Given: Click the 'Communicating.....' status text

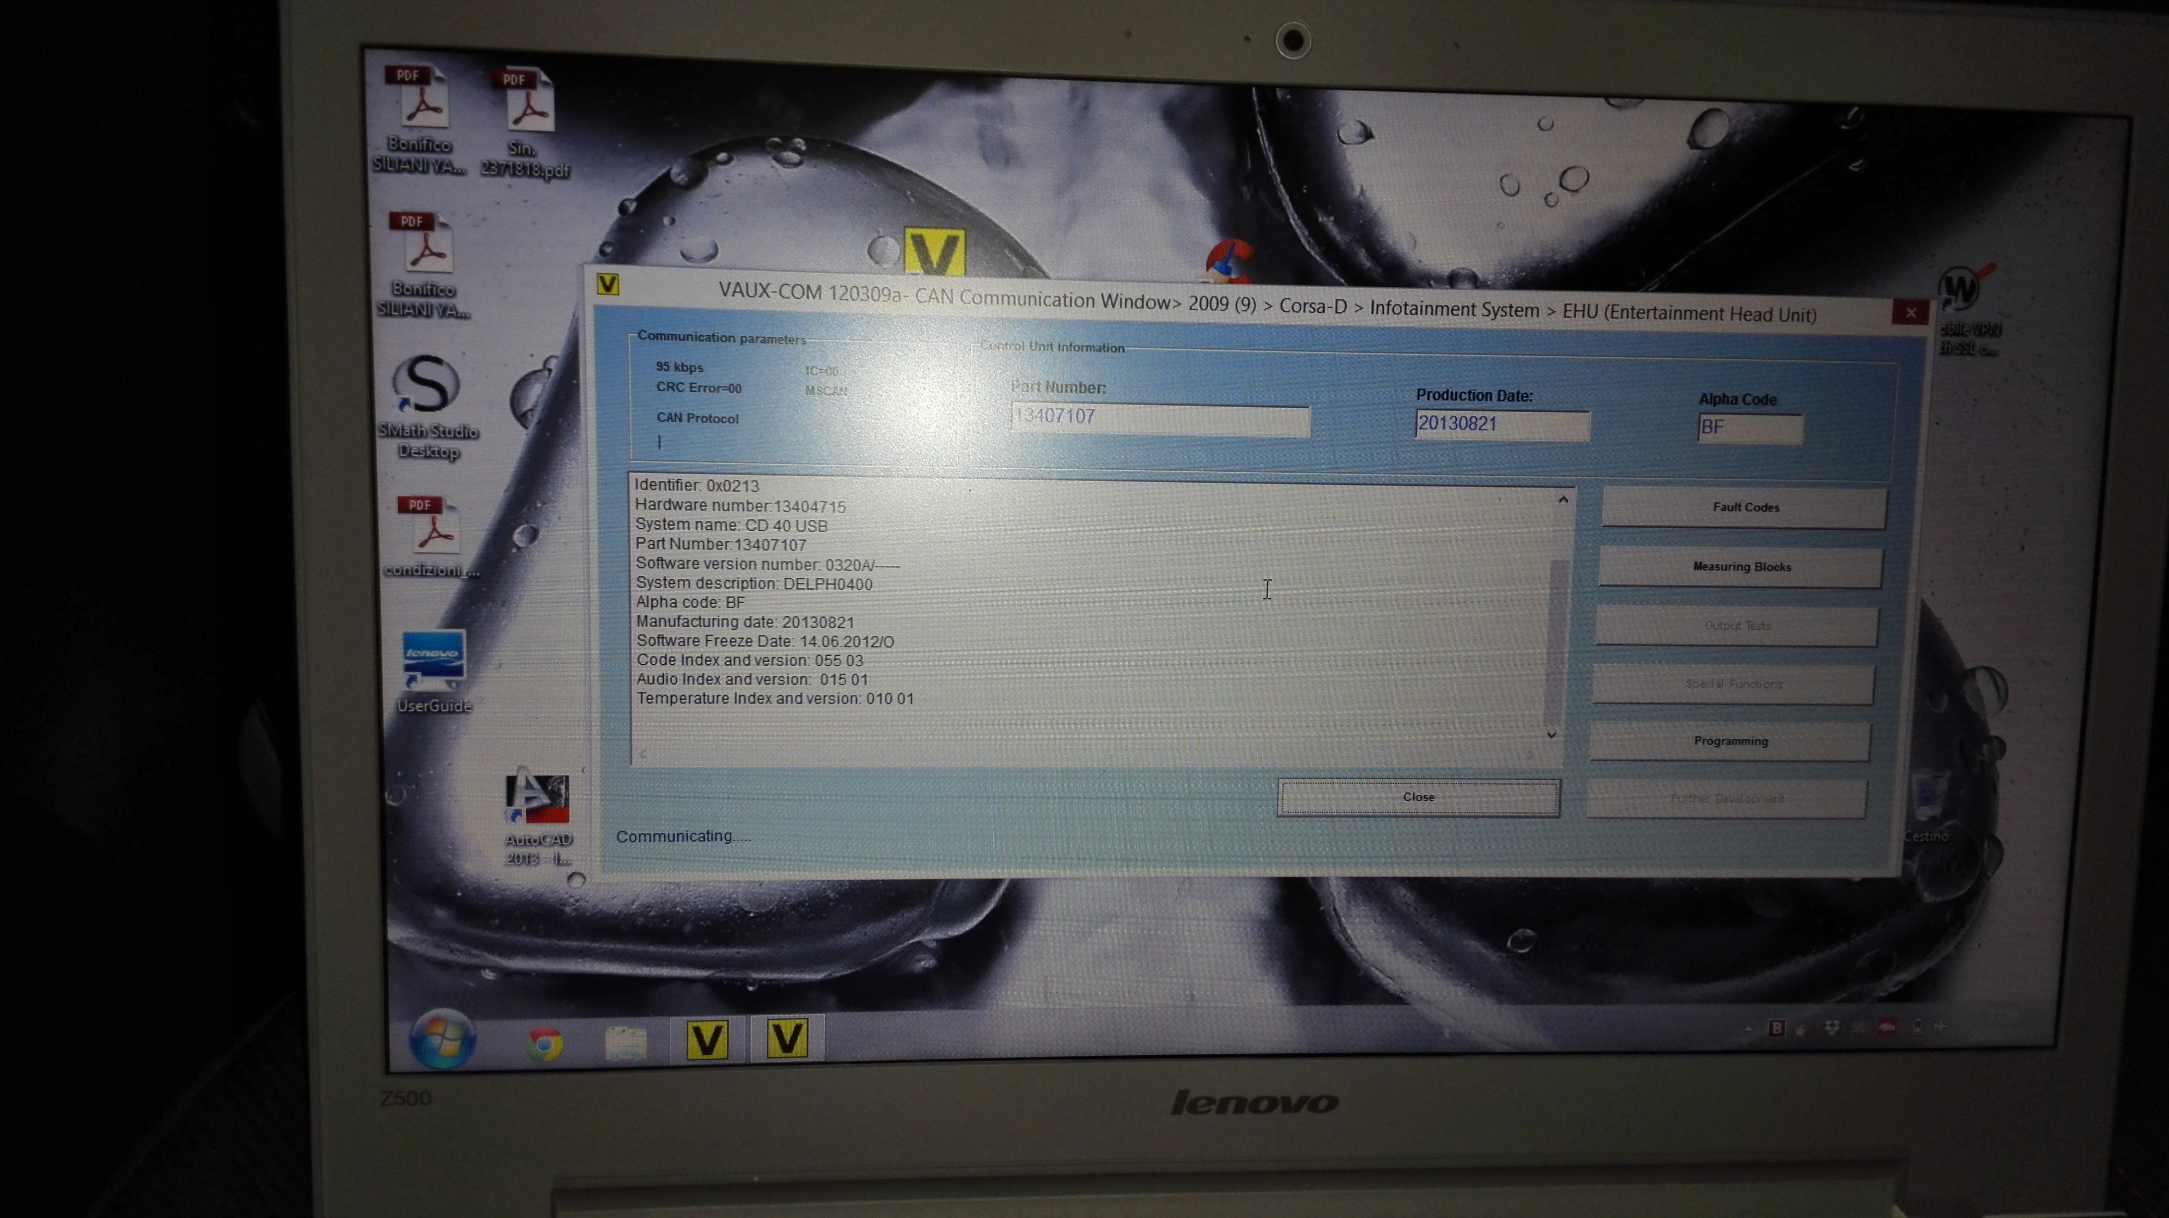Looking at the screenshot, I should [683, 837].
